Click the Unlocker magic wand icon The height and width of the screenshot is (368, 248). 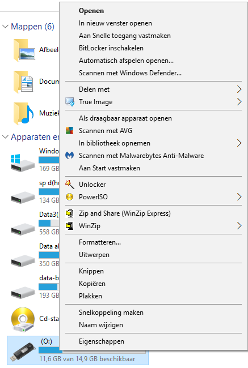pos(69,185)
